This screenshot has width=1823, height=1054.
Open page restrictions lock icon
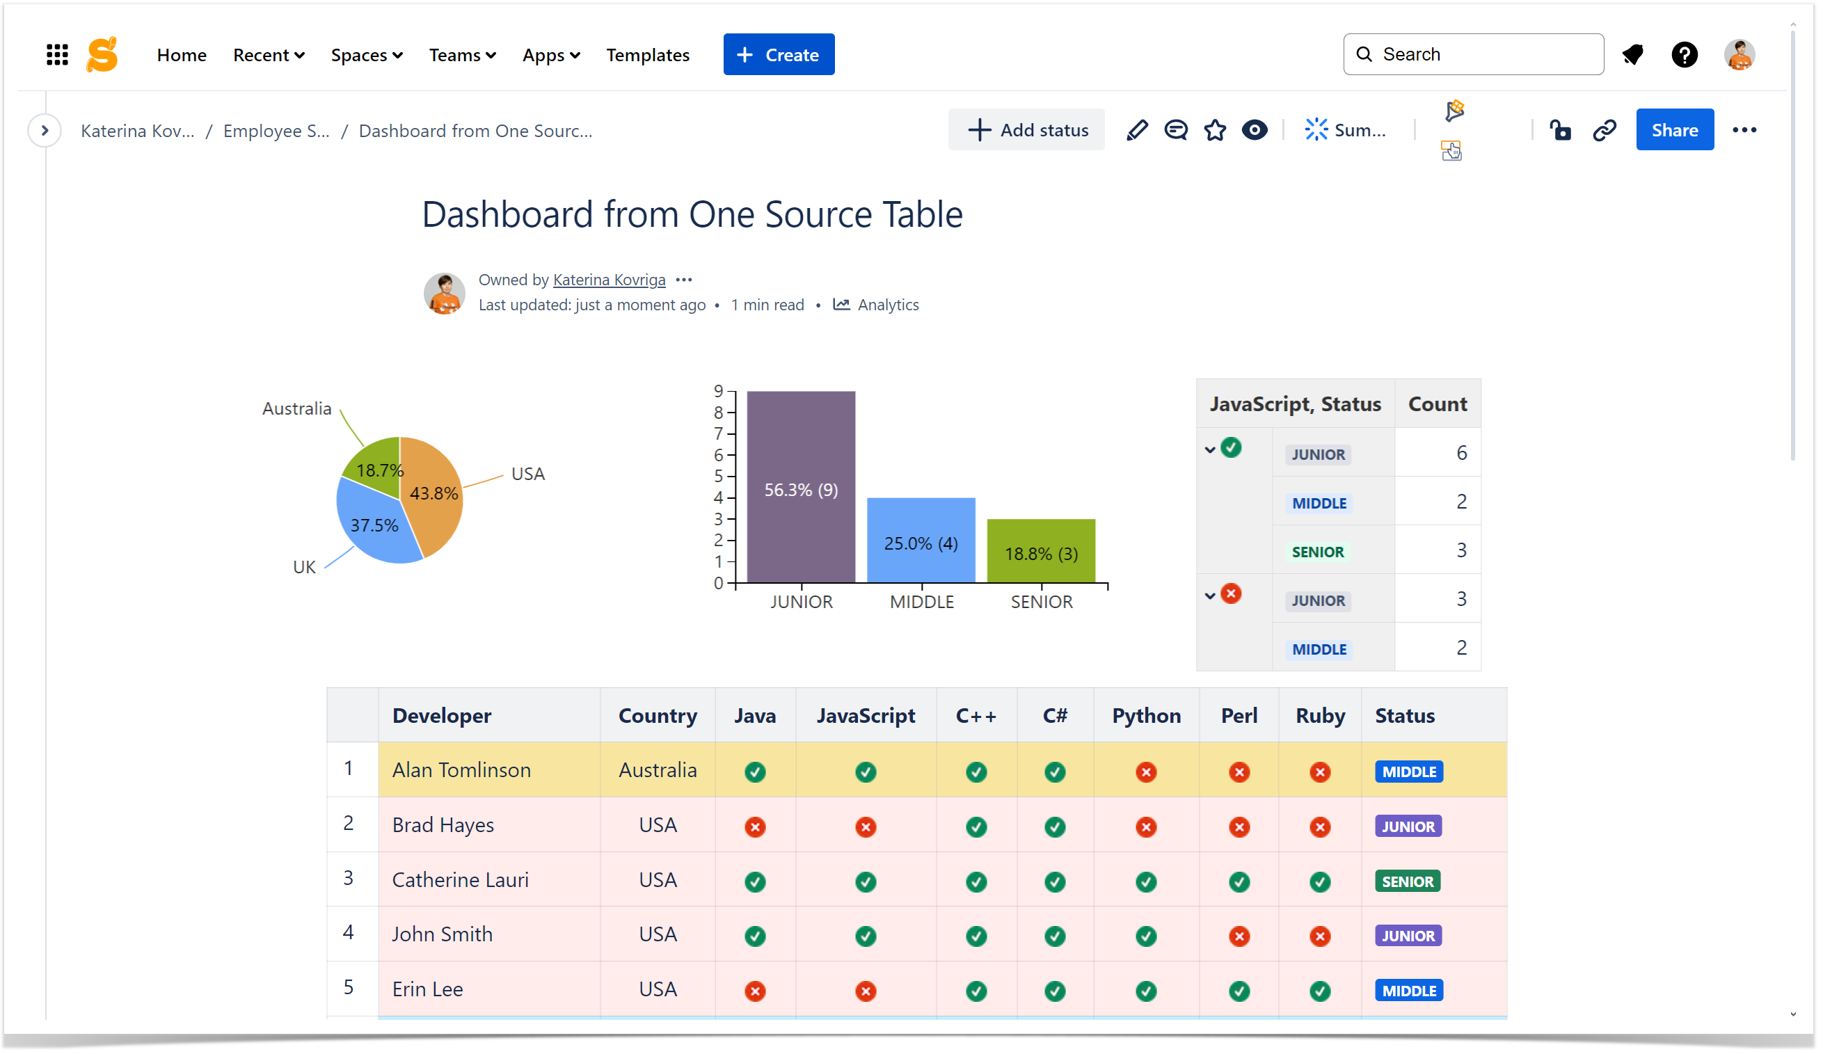pyautogui.click(x=1561, y=130)
